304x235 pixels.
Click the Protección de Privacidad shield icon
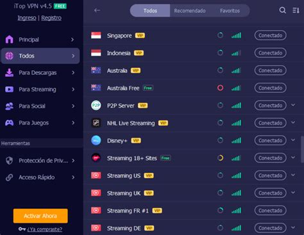9,161
